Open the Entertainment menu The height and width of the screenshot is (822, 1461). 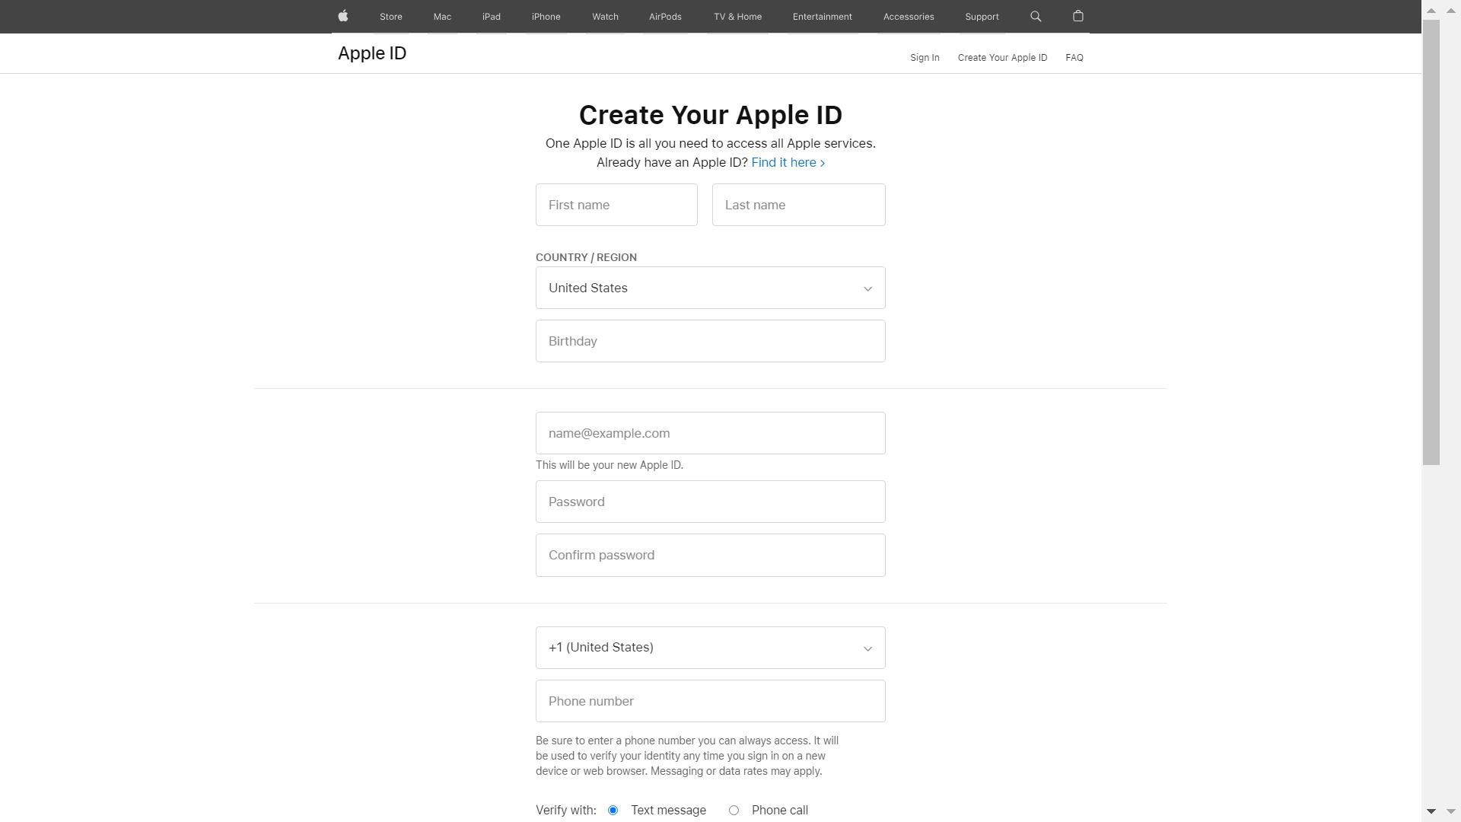pyautogui.click(x=823, y=17)
